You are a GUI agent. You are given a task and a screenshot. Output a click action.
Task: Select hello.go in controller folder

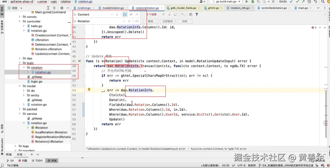[x=36, y=26]
